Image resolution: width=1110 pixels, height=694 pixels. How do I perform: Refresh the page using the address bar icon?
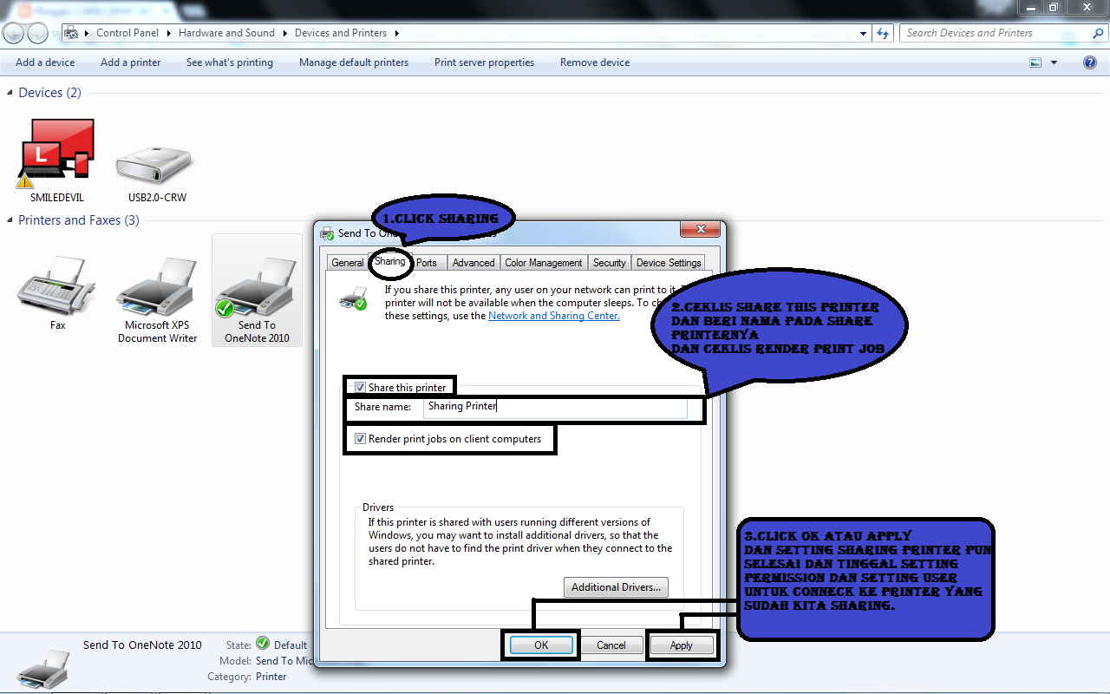point(883,32)
